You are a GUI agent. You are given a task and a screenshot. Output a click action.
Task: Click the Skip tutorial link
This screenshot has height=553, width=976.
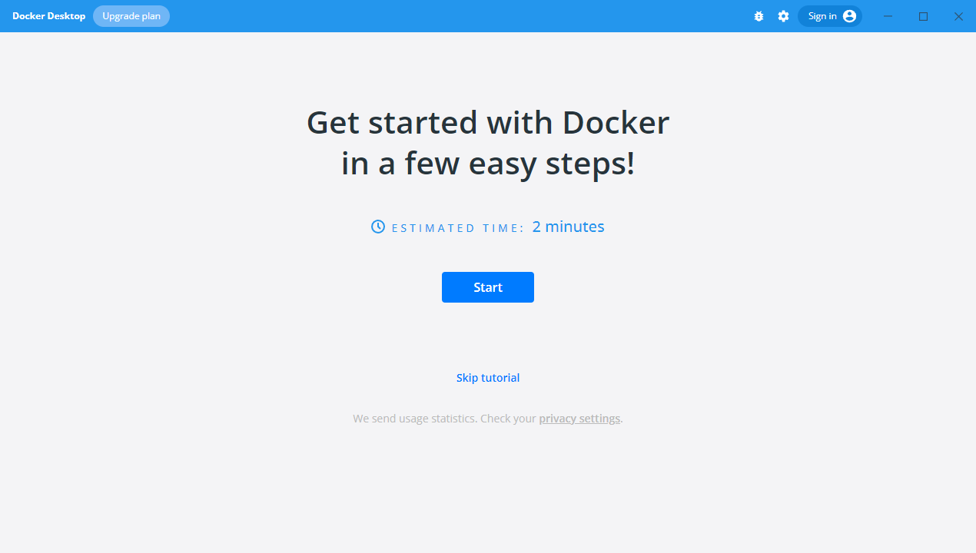(488, 378)
